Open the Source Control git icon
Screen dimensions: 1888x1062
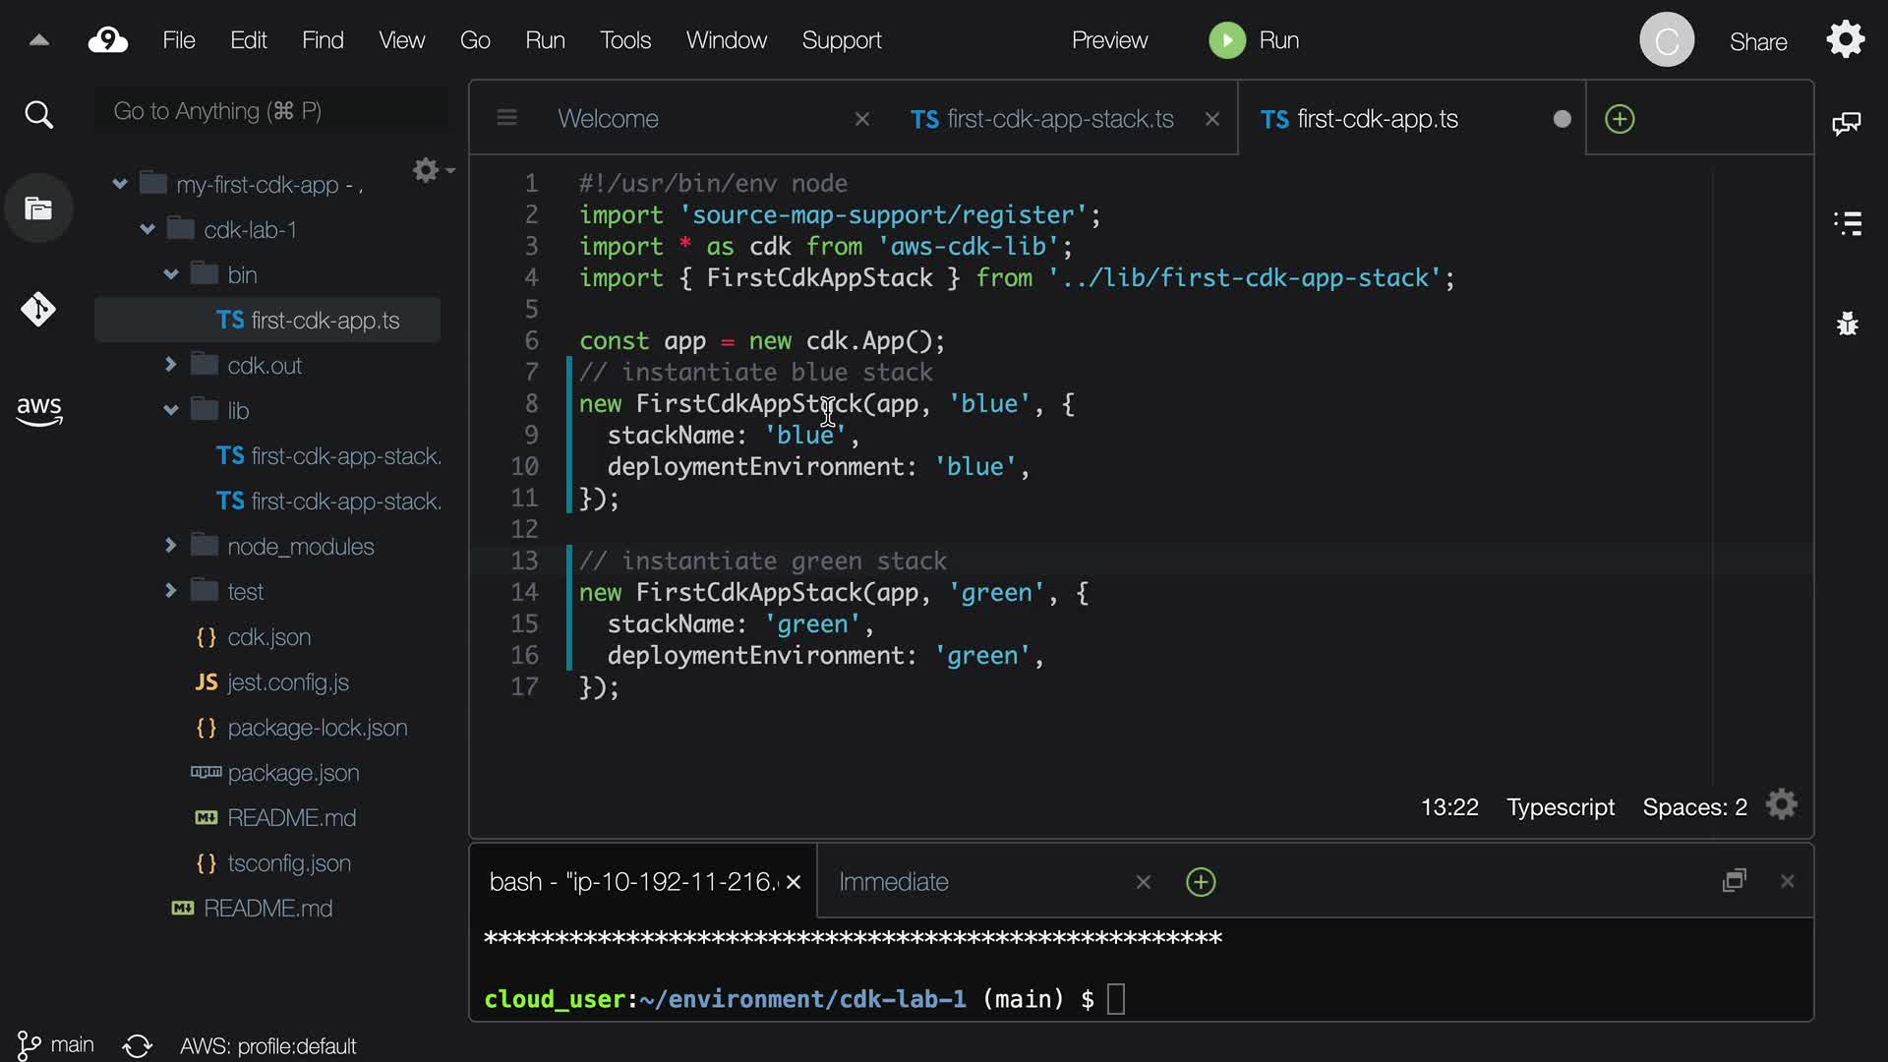[38, 310]
